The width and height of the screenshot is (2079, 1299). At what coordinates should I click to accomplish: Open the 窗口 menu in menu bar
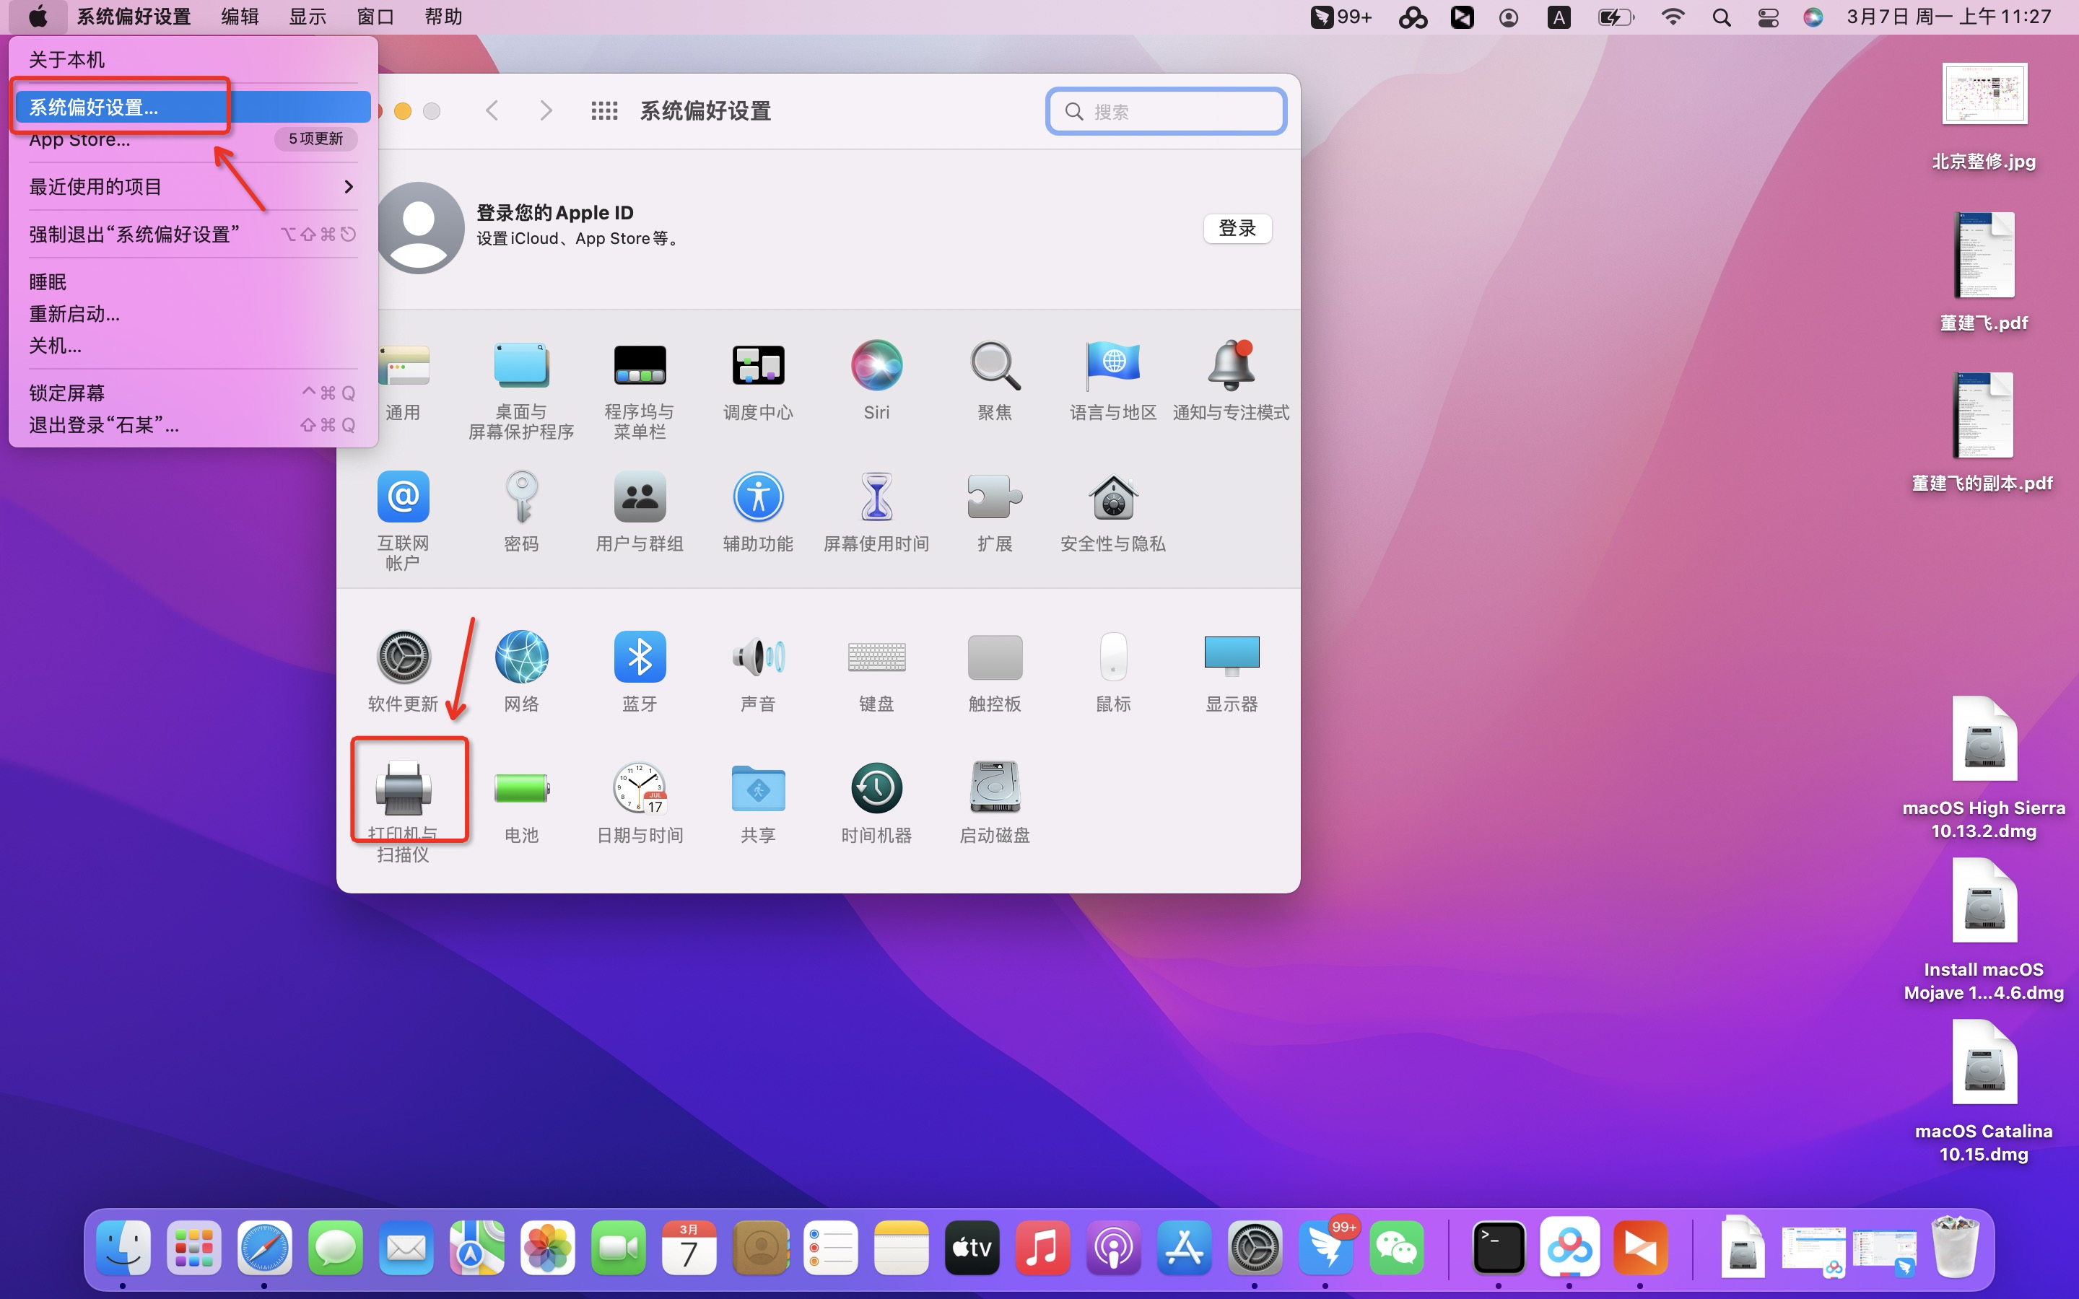375,17
